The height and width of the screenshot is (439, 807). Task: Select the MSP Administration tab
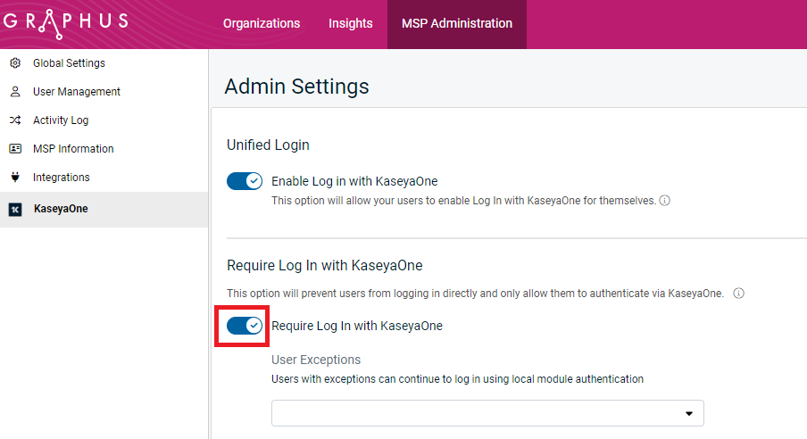457,24
